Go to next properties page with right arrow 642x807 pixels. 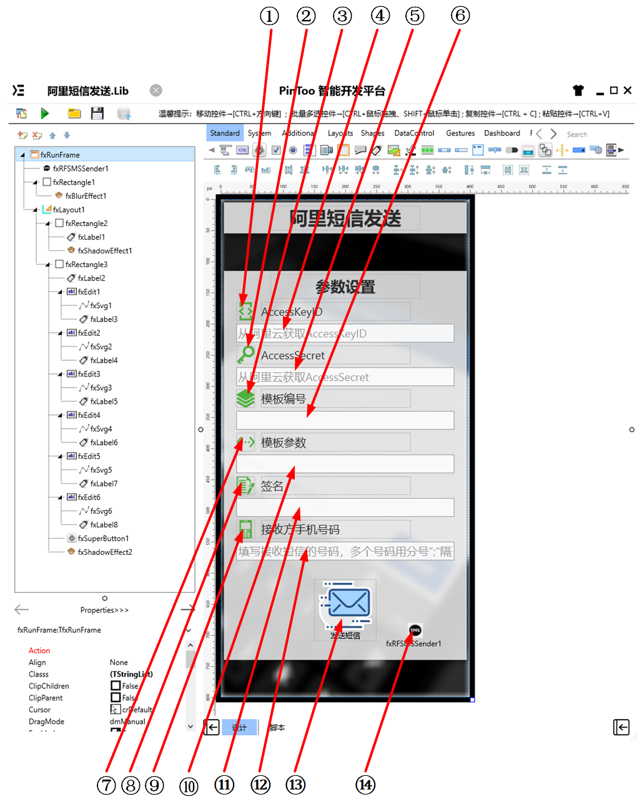pyautogui.click(x=187, y=609)
